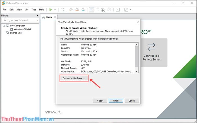
Task: Click the Memory value 2048 MB
Action: tap(85, 65)
